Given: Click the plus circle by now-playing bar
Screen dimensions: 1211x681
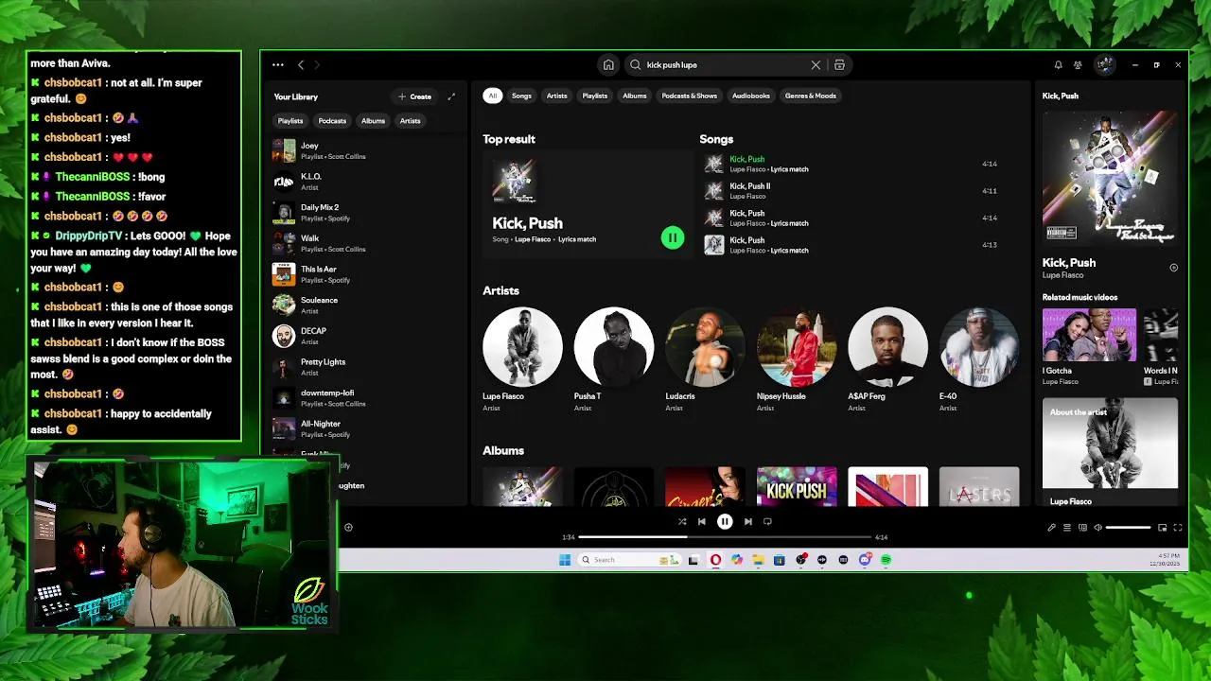Looking at the screenshot, I should [348, 527].
